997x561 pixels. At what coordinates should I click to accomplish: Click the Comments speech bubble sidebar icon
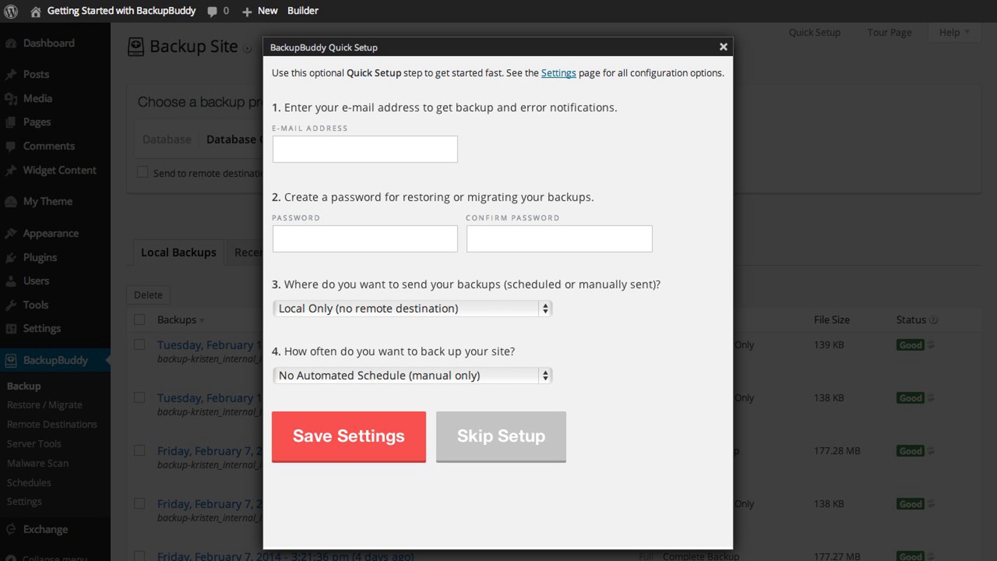click(11, 146)
